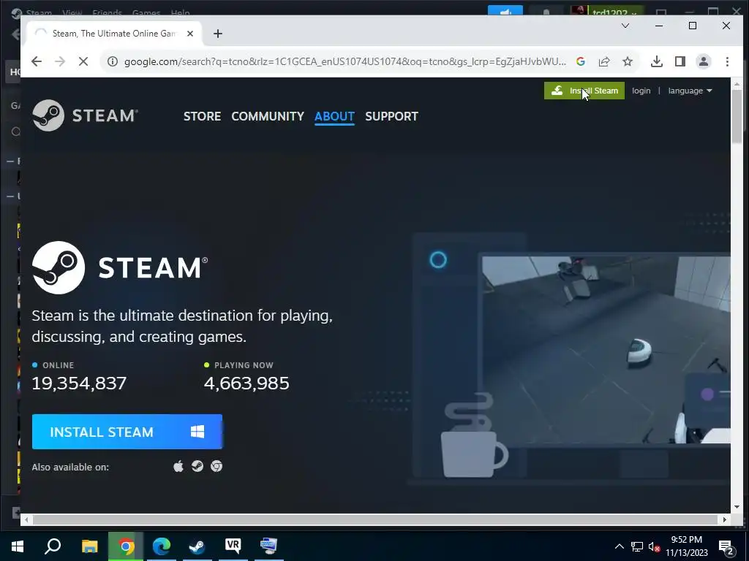Open File Explorer from taskbar
The height and width of the screenshot is (561, 749).
click(x=89, y=546)
